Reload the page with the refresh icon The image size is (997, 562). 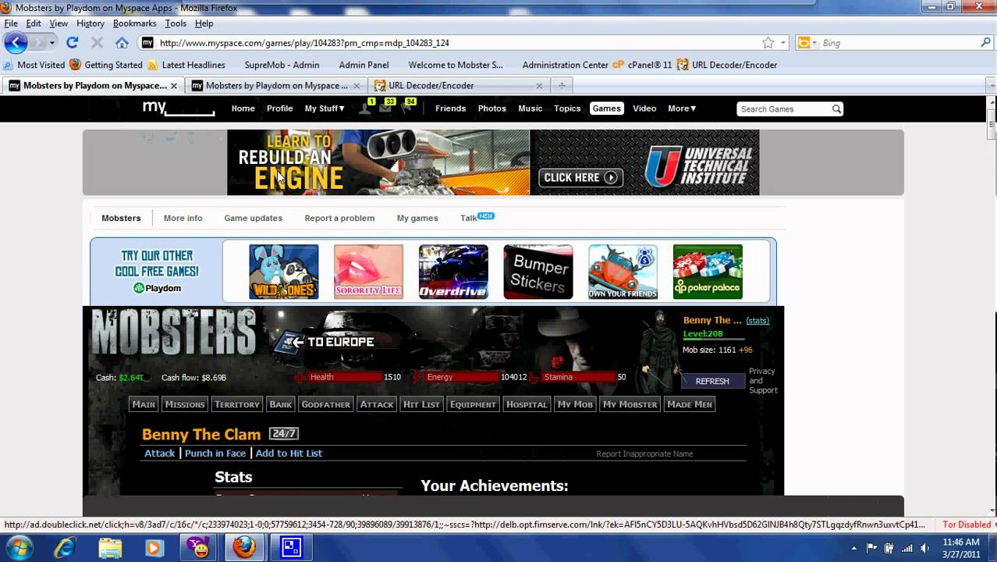73,43
